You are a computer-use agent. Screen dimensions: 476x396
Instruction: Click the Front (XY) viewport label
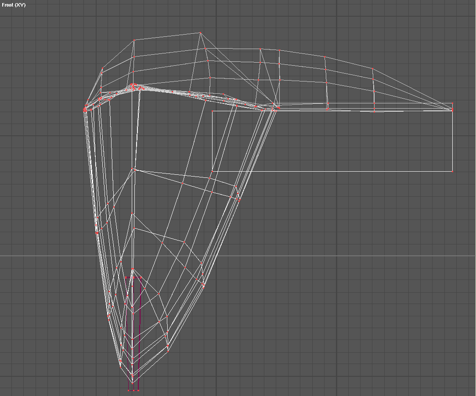tap(14, 5)
